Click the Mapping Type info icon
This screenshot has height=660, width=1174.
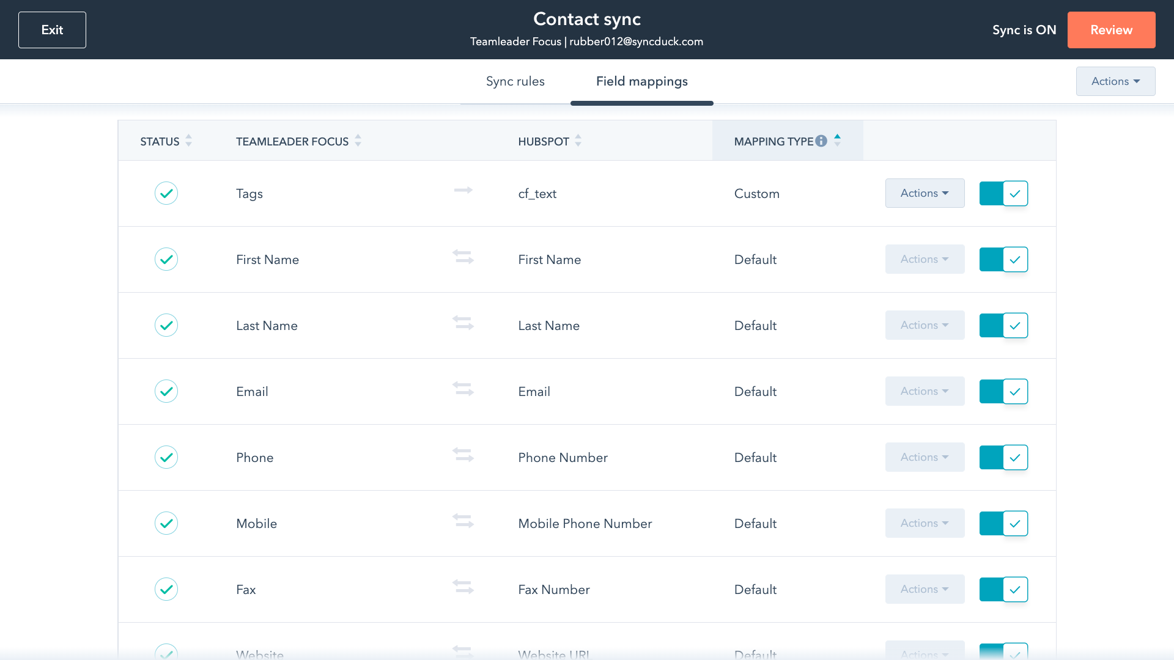[821, 141]
